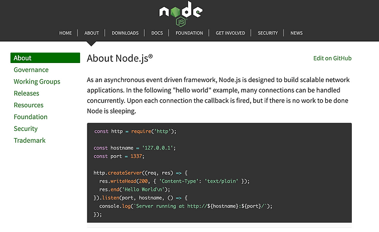The image size is (379, 232).
Task: Click the console.log Server running line
Action: (186, 206)
